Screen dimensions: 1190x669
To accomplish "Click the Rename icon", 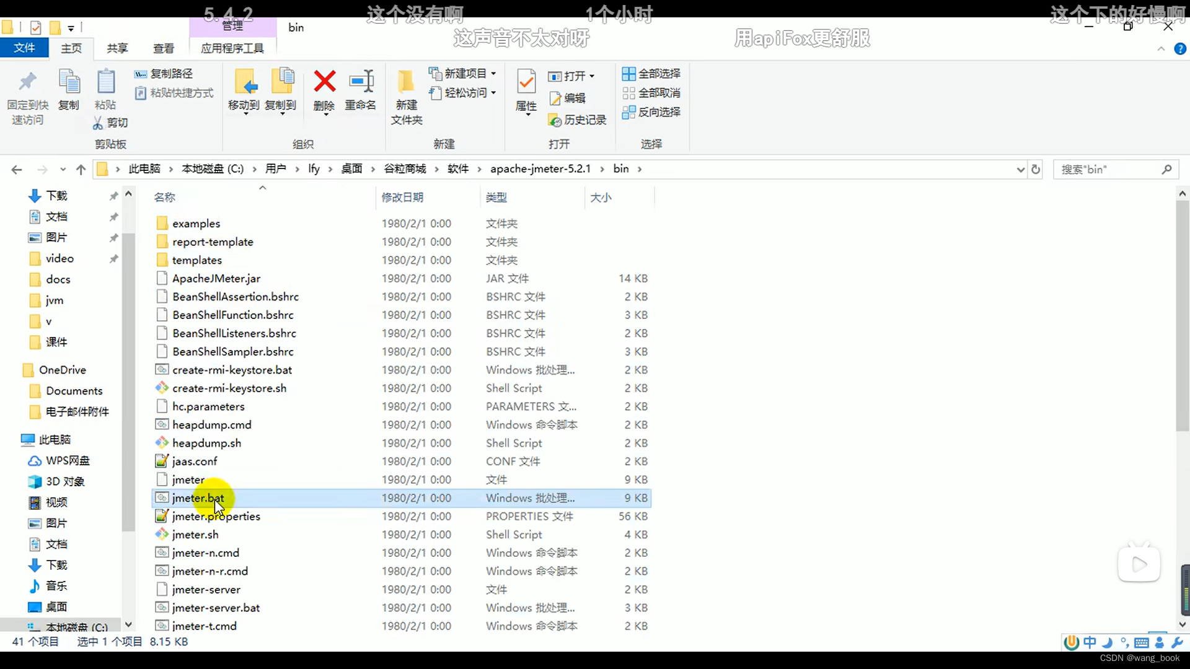I will (x=361, y=82).
